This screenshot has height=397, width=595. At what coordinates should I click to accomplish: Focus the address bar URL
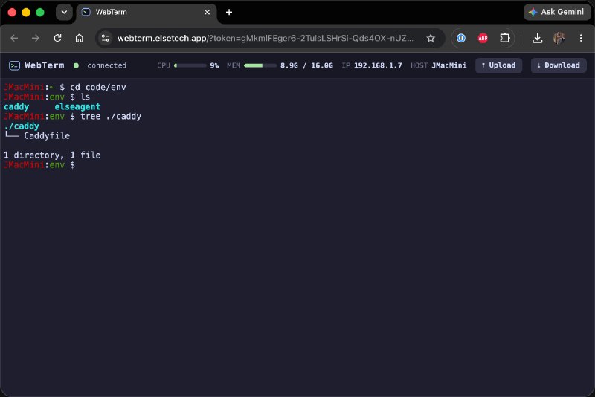[x=265, y=38]
